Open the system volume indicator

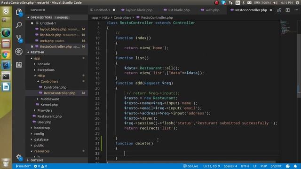point(275,3)
